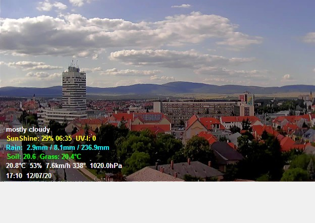Select the wind direction '338°'
Viewport: 315px width, 223px height.
79,166
